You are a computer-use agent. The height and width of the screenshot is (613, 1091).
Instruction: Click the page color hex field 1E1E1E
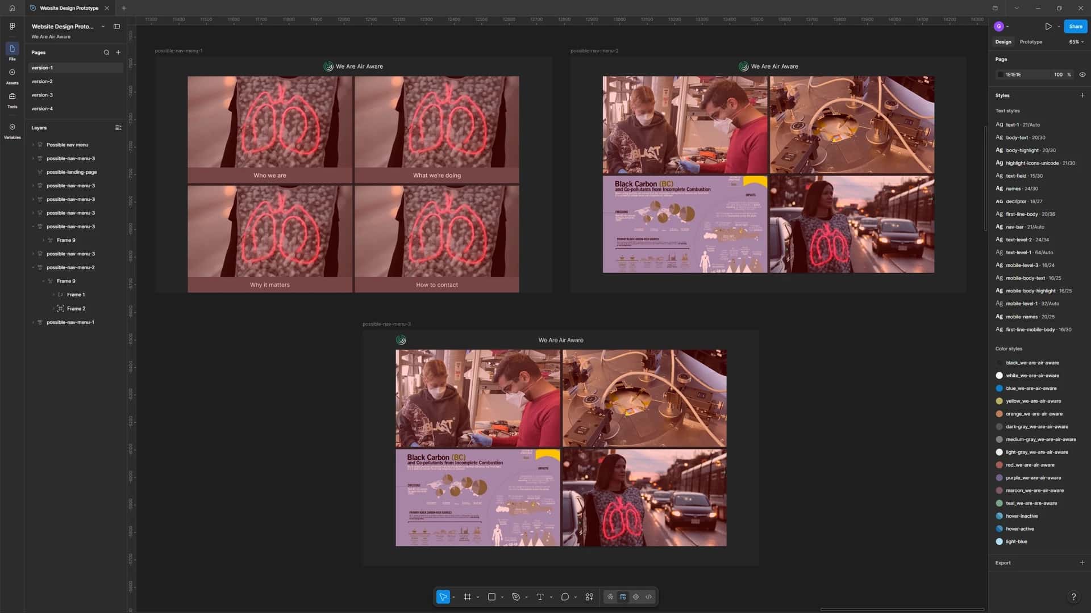coord(1023,74)
